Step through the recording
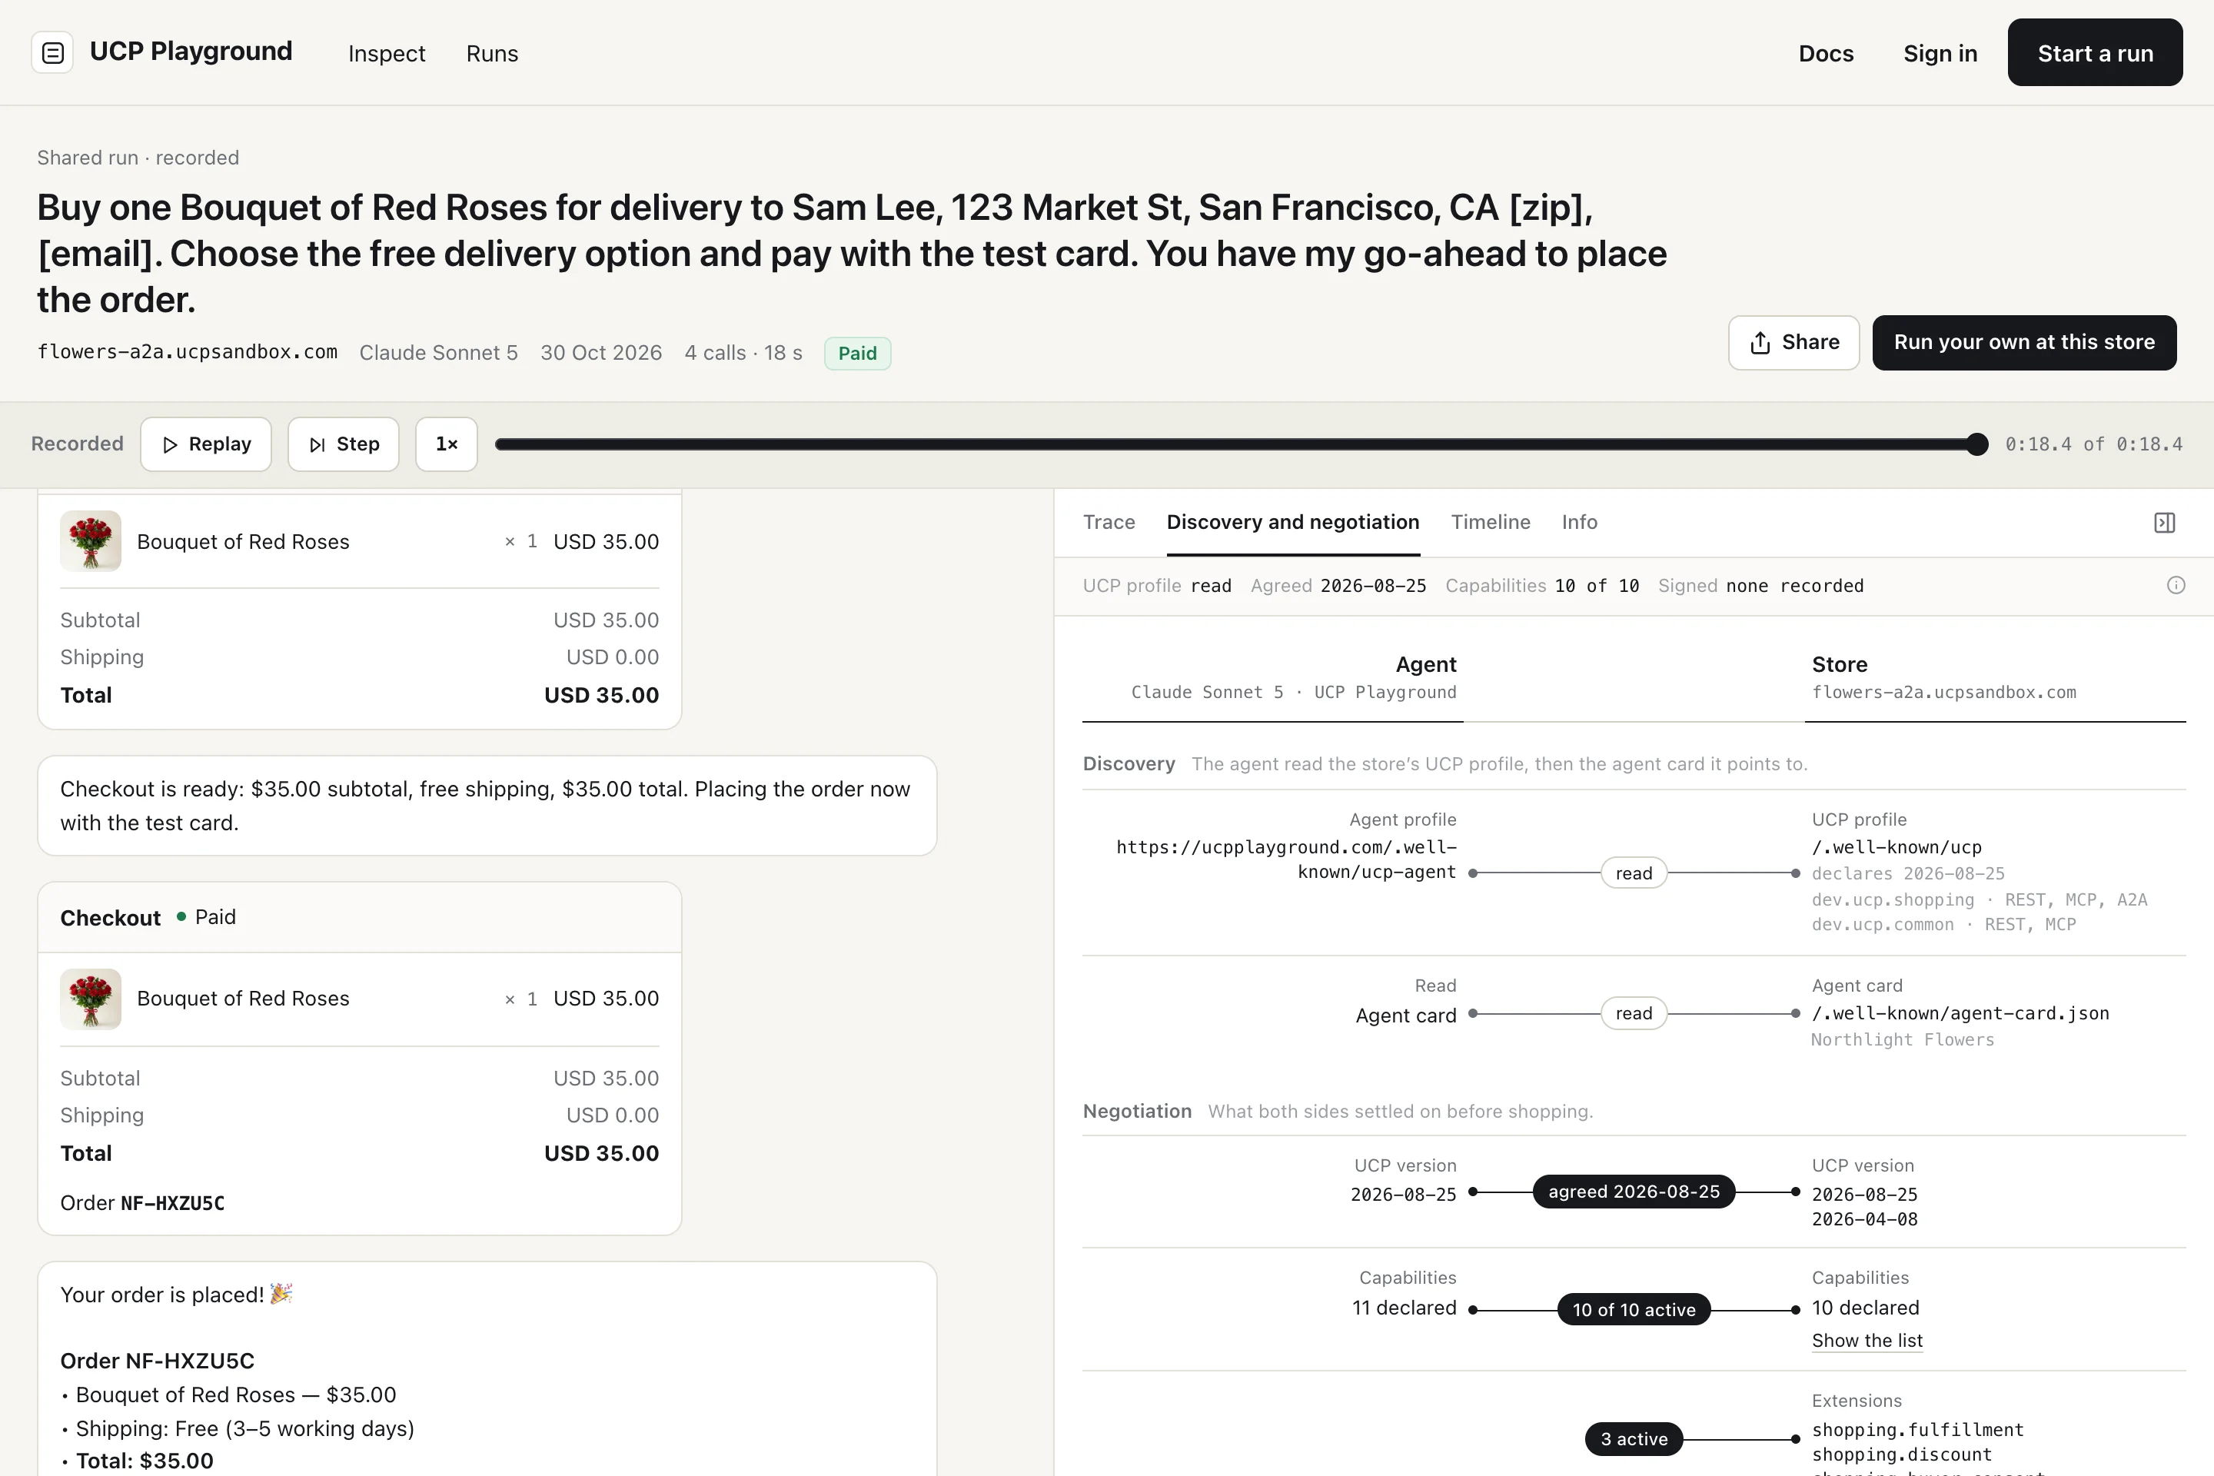The height and width of the screenshot is (1476, 2214). pos(344,444)
